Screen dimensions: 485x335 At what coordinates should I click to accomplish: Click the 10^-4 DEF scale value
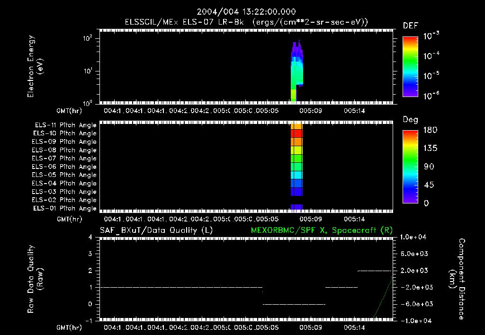(x=431, y=56)
